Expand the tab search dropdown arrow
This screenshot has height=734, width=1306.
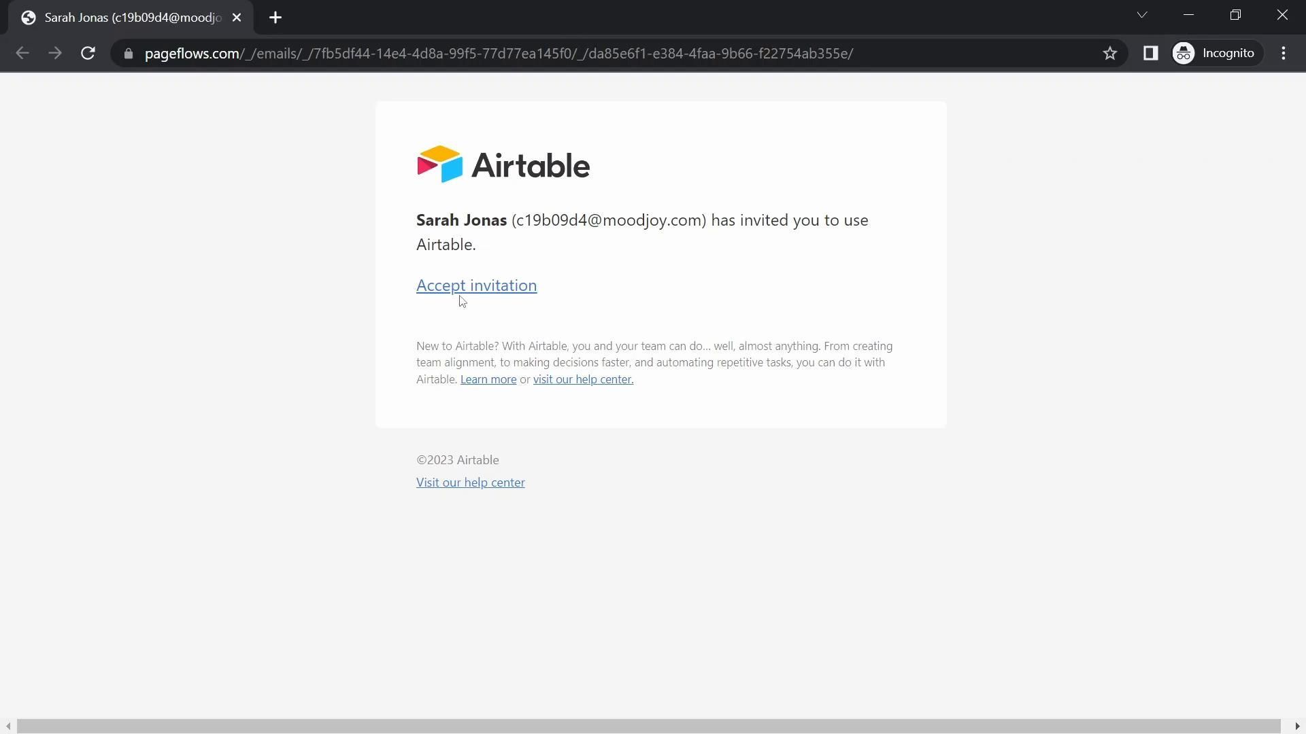[x=1142, y=15]
